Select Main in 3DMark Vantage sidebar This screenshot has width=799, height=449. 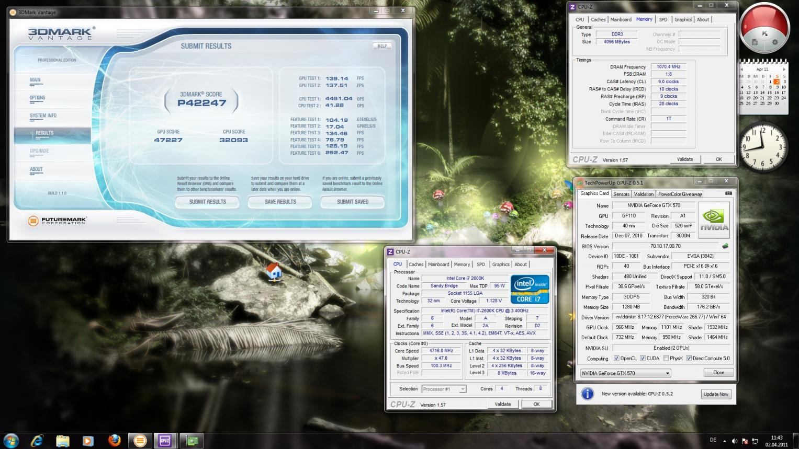35,80
